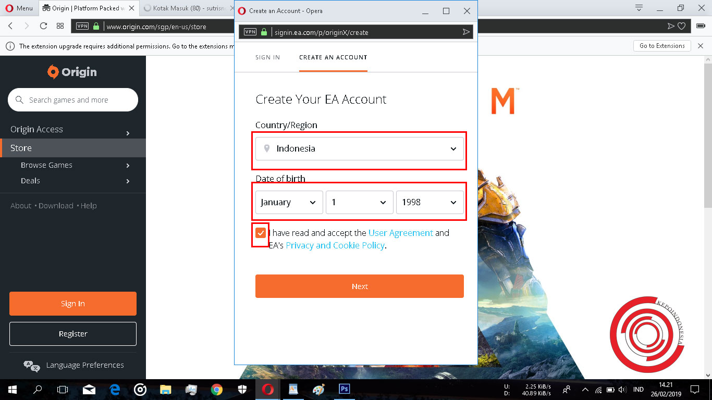Click the Next button
The image size is (712, 400).
(x=359, y=286)
